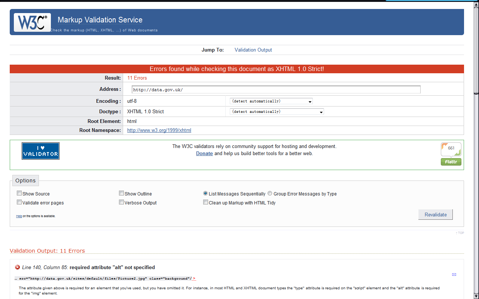Screen dimensions: 479x299
Task: Click the 11 Errors result text
Action: [x=137, y=78]
